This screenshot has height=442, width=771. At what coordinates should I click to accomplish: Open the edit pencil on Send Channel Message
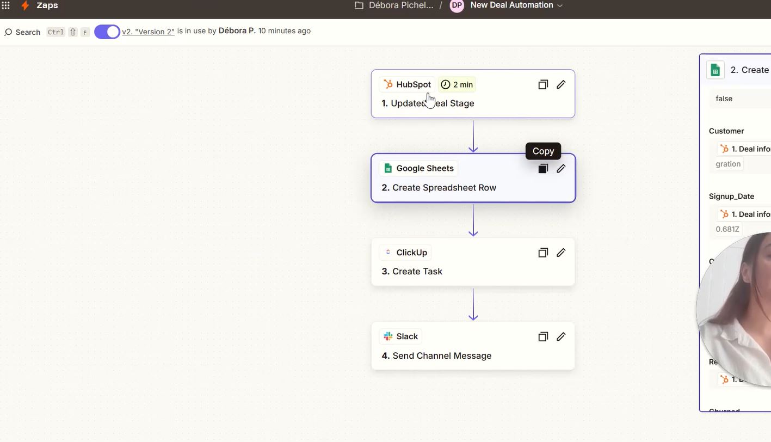tap(561, 336)
